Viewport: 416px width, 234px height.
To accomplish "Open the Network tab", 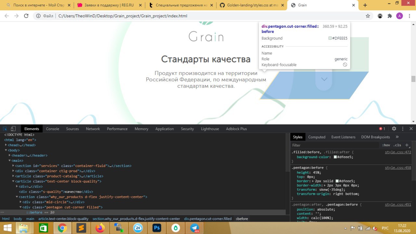I will coord(93,129).
